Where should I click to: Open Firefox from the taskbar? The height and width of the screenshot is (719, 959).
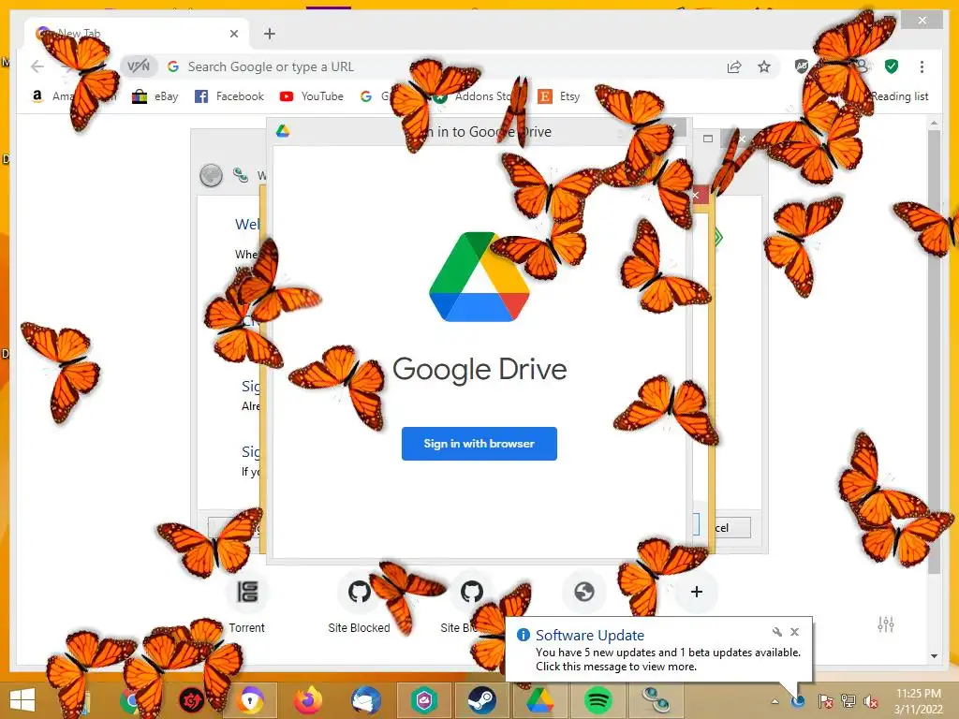[308, 700]
